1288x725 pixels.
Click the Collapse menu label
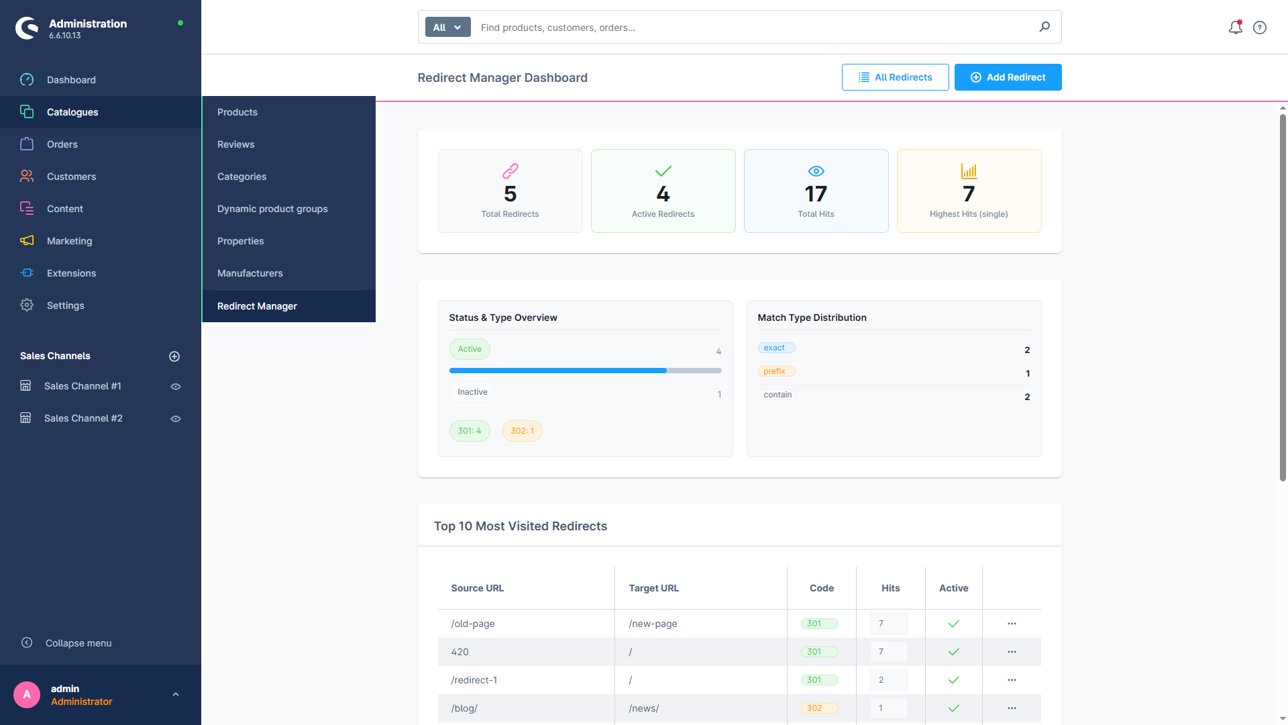78,643
